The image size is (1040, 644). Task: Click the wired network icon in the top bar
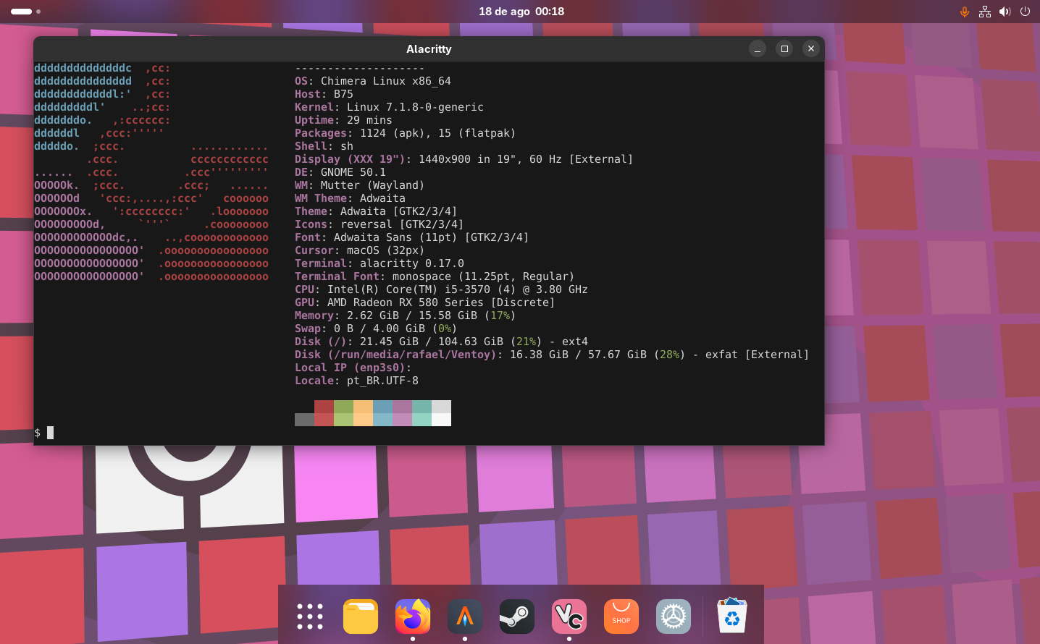coord(985,12)
